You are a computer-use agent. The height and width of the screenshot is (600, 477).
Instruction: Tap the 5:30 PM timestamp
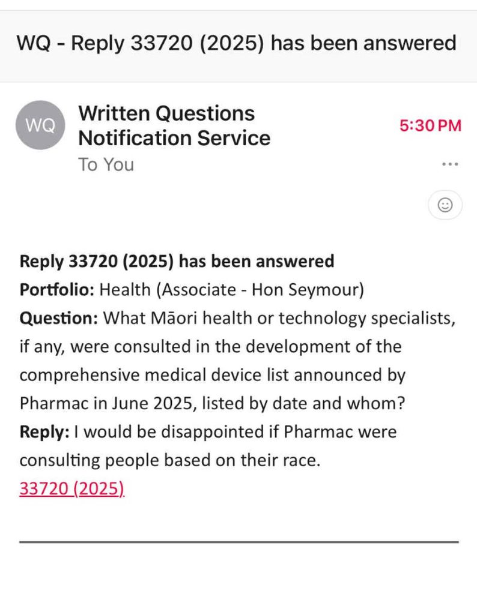(430, 125)
